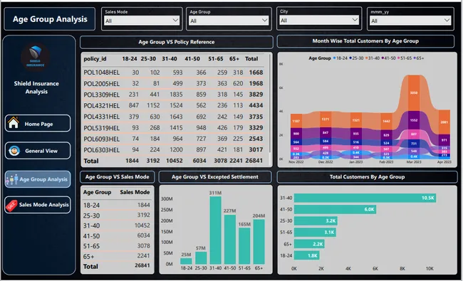Select row POL6303HEL

click(x=173, y=150)
